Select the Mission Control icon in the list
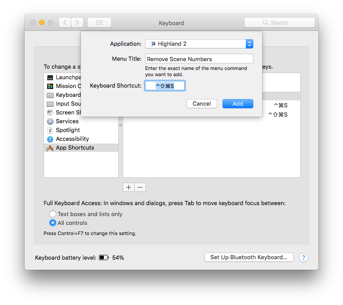 coord(50,86)
